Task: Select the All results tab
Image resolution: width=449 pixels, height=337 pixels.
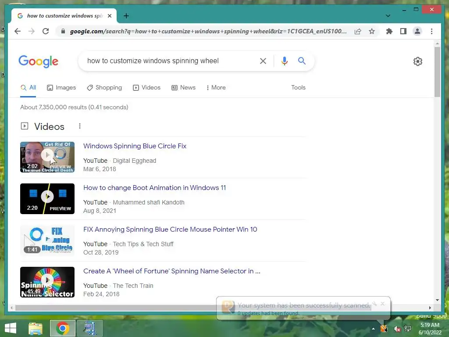Action: pyautogui.click(x=28, y=88)
